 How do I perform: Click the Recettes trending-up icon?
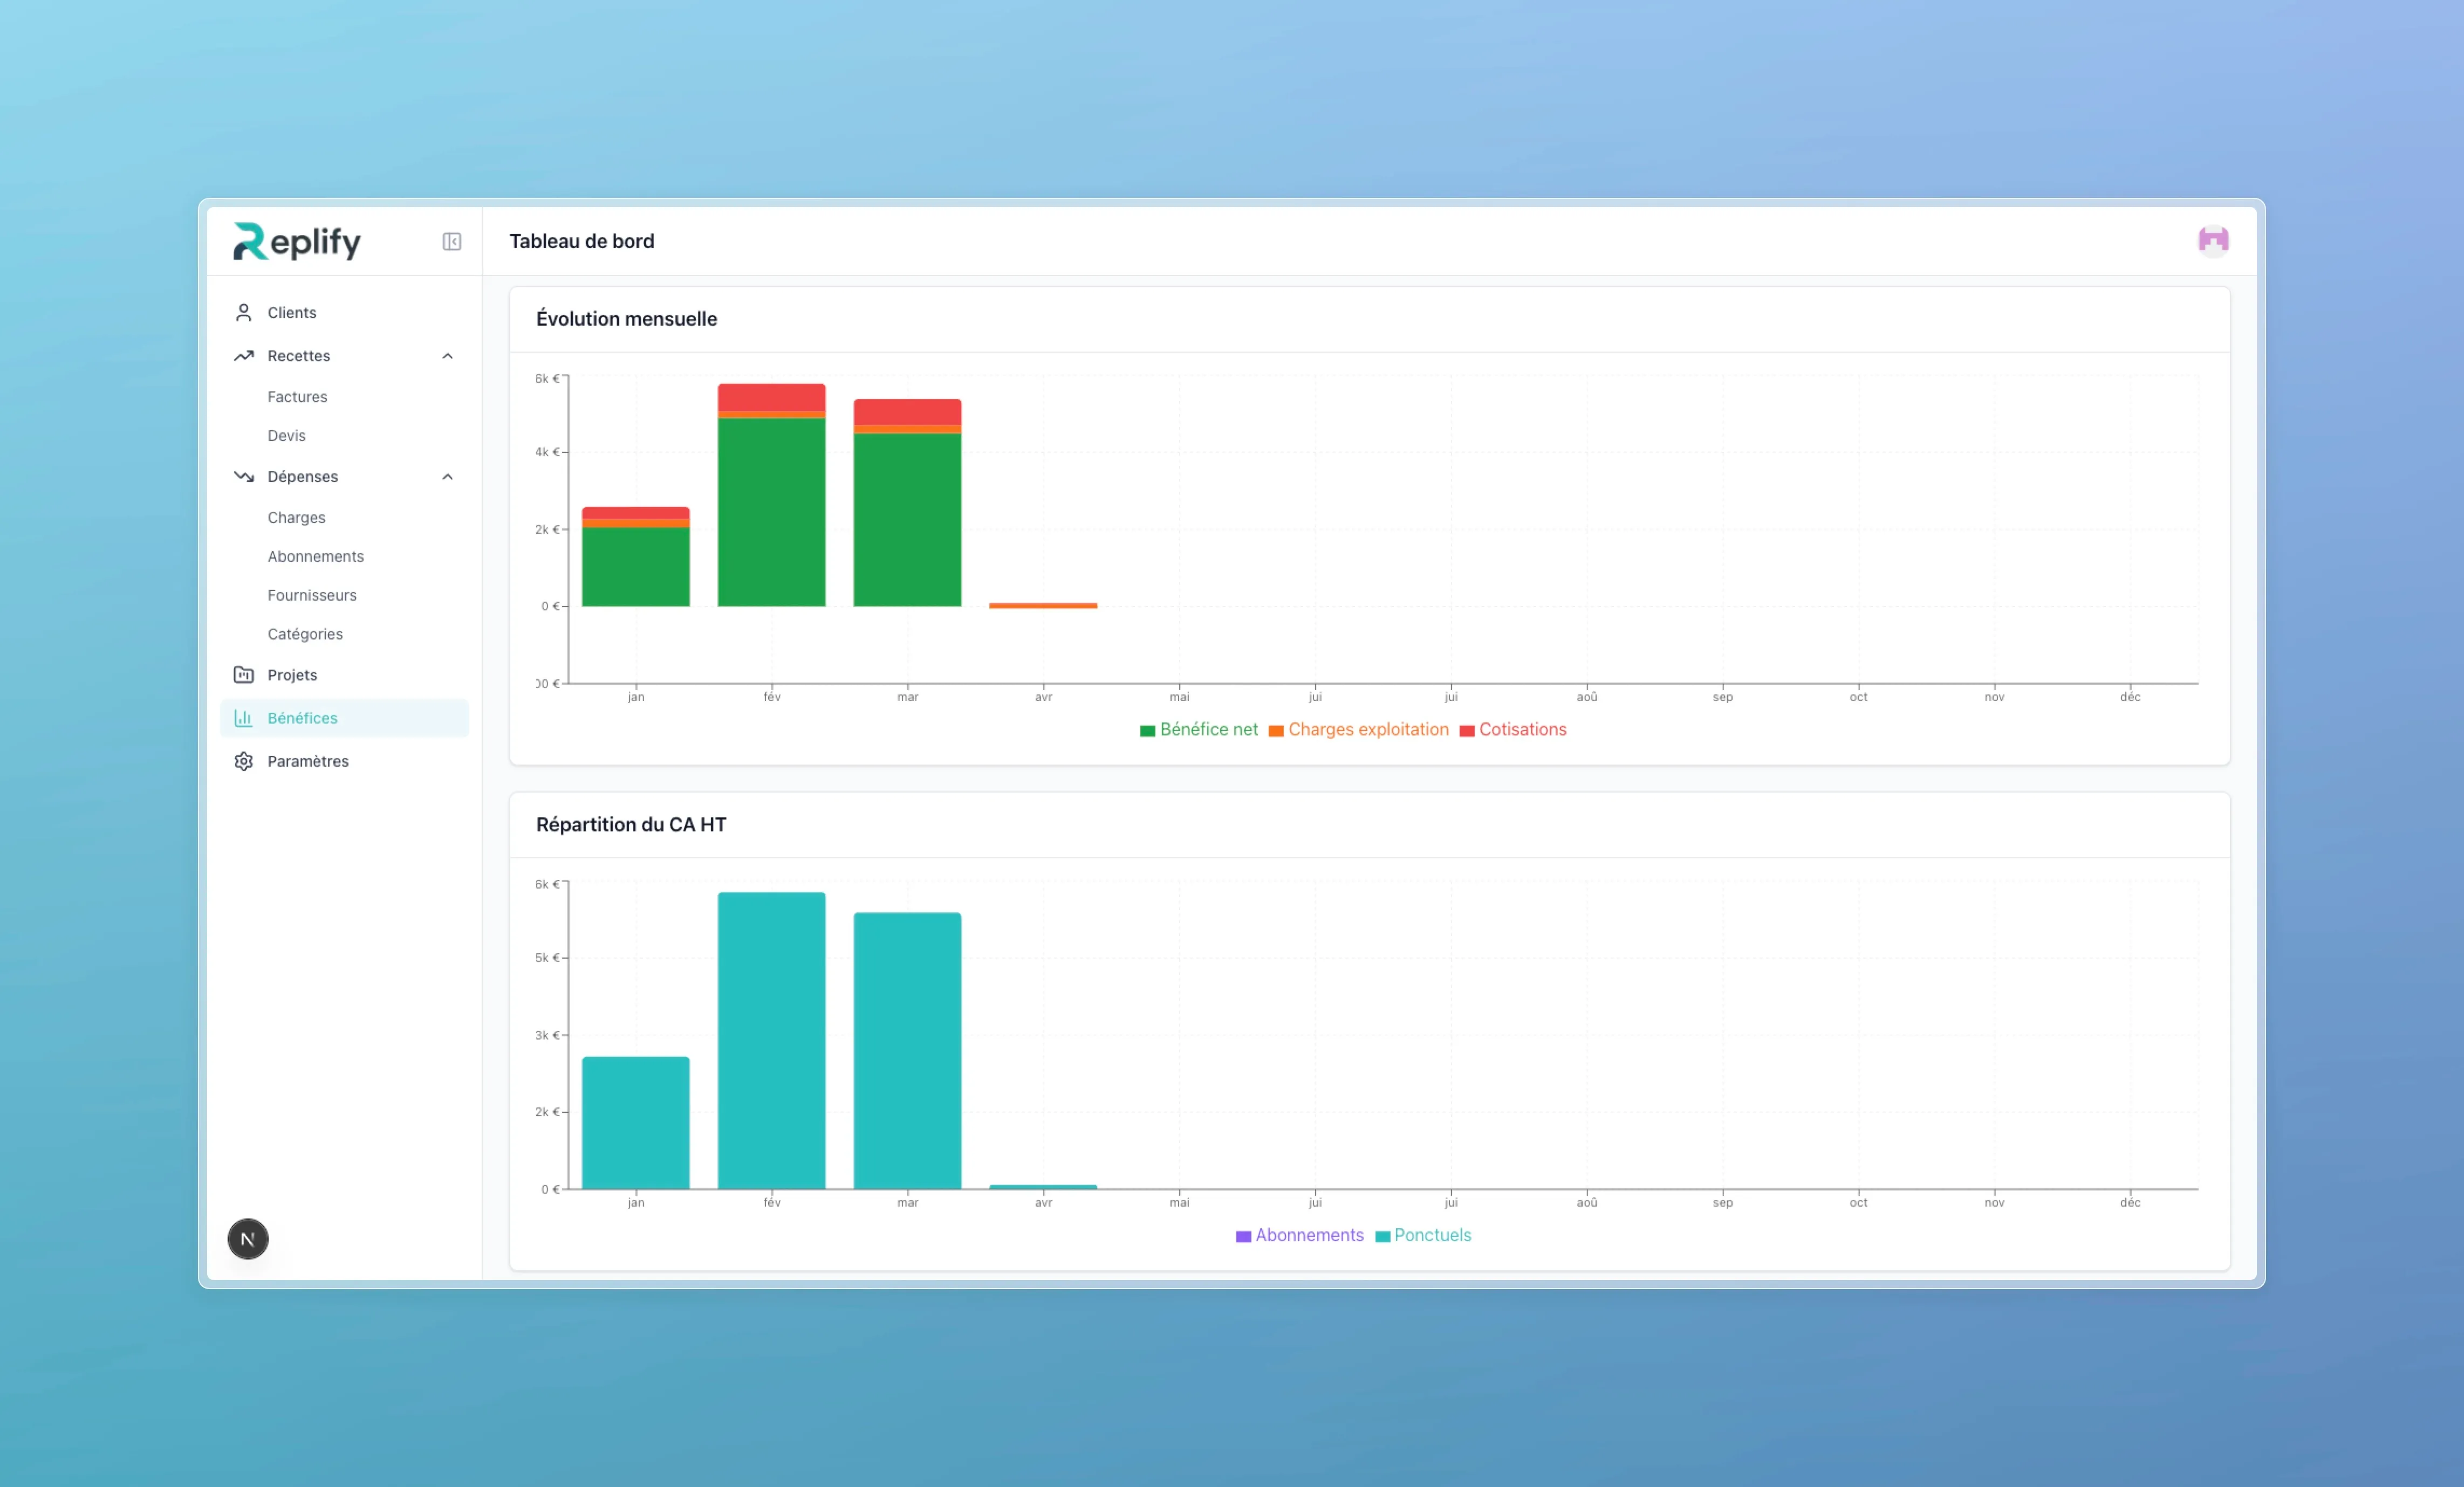click(243, 356)
